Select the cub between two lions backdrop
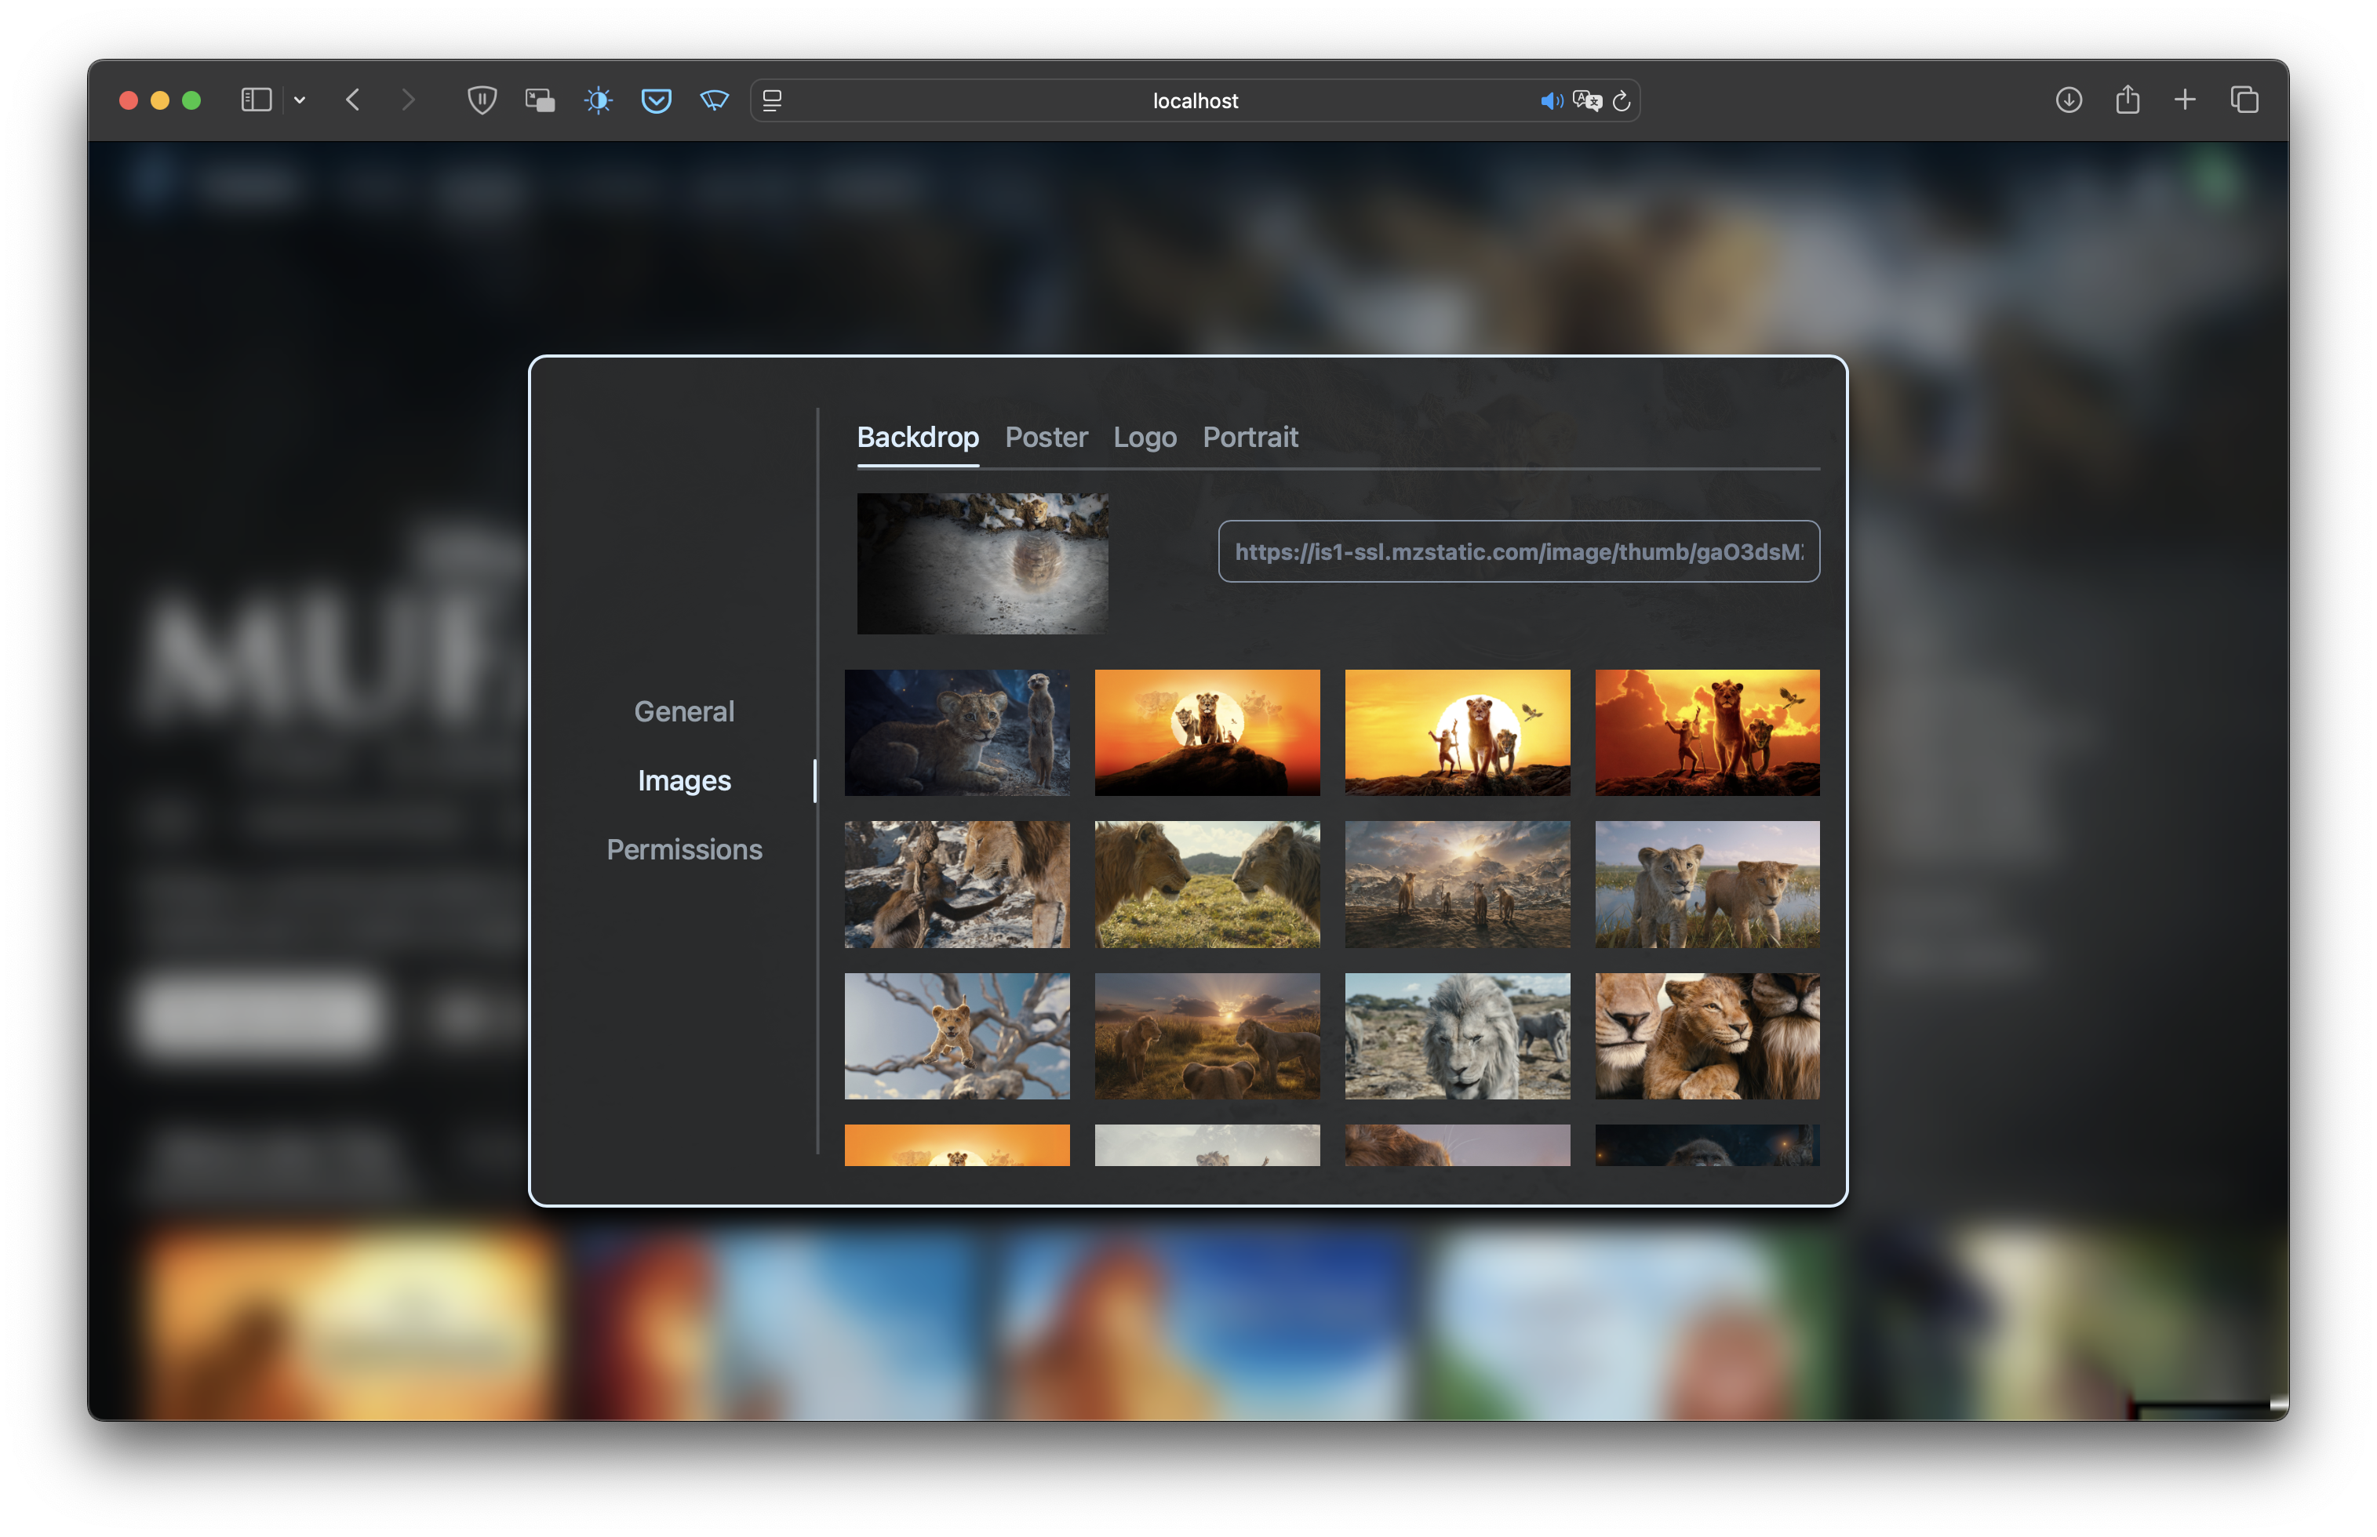 tap(1707, 1036)
